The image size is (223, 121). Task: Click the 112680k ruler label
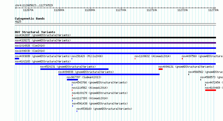59,10
